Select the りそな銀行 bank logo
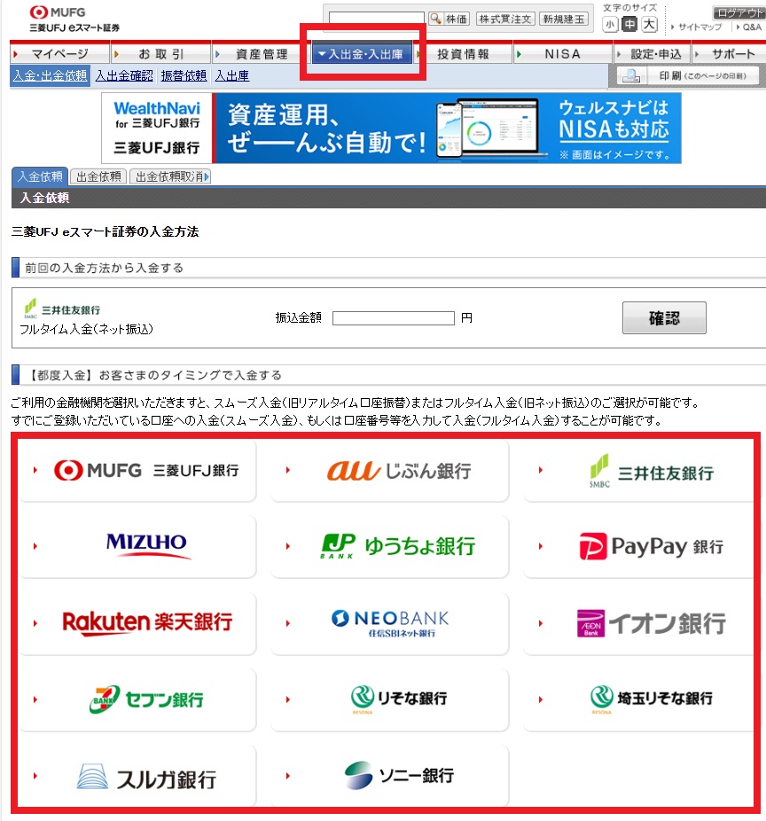This screenshot has height=821, width=766. coord(399,699)
